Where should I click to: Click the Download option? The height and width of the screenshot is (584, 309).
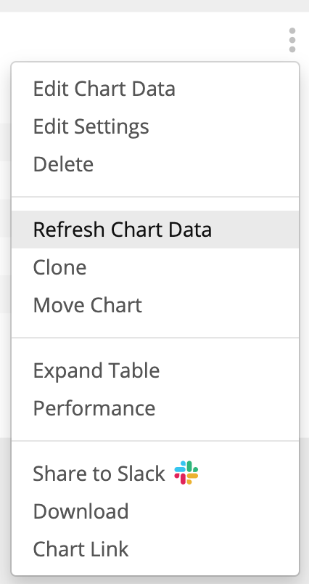pyautogui.click(x=81, y=511)
